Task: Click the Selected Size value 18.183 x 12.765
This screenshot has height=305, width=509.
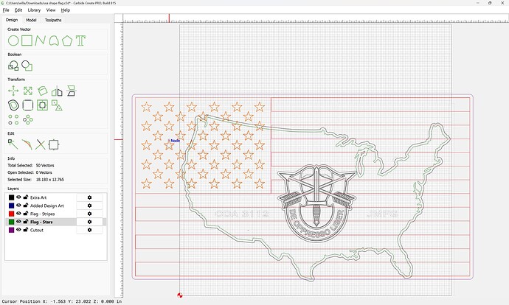Action: coord(50,180)
